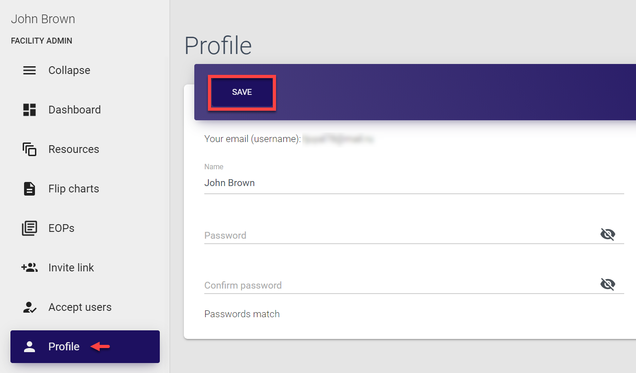Image resolution: width=636 pixels, height=373 pixels.
Task: Open the Dashboard menu item
Action: 74,110
